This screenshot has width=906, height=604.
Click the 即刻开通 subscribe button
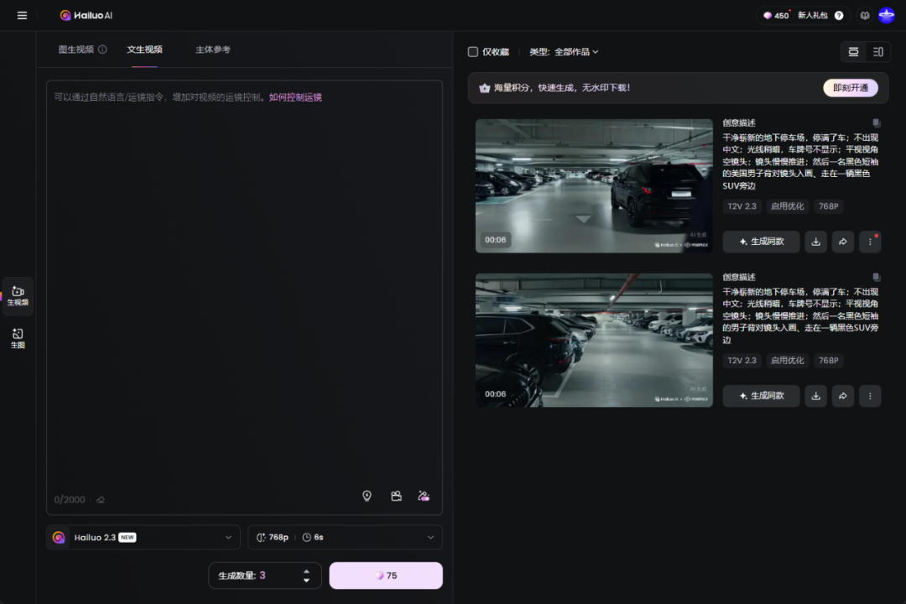coord(850,88)
